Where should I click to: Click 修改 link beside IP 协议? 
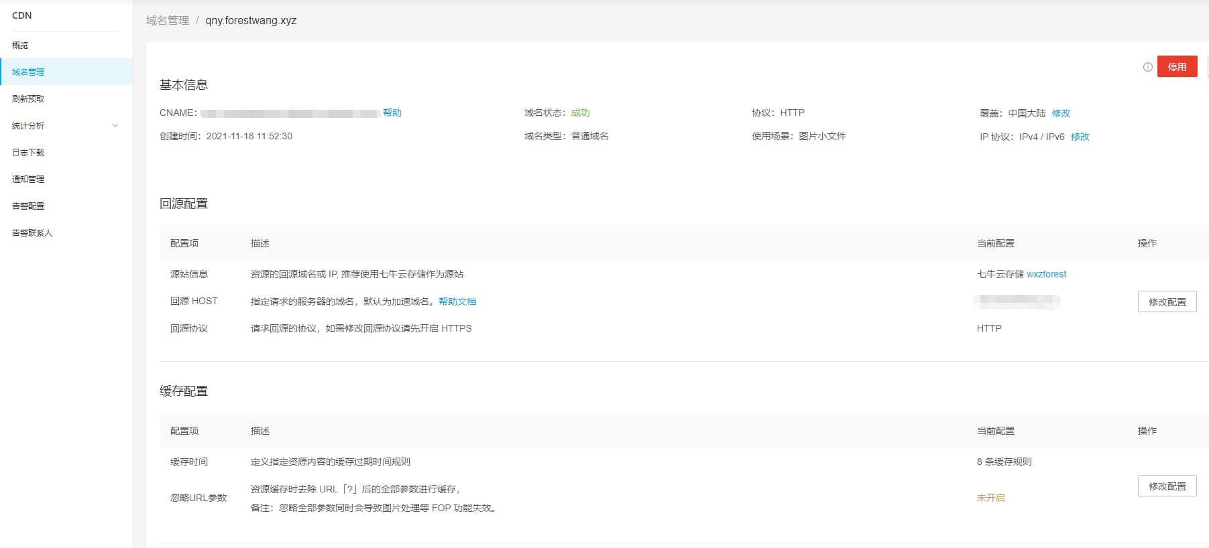[1080, 137]
